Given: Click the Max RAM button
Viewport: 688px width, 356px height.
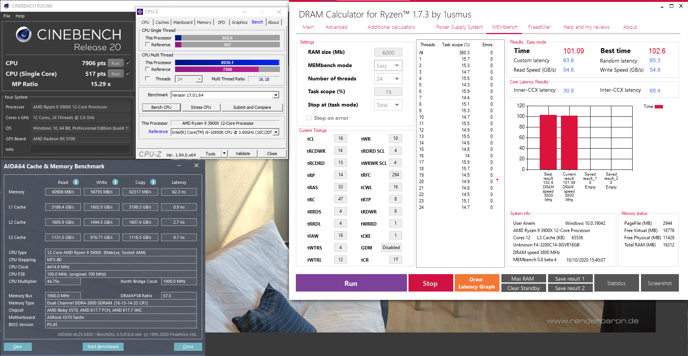Looking at the screenshot, I should [x=523, y=279].
